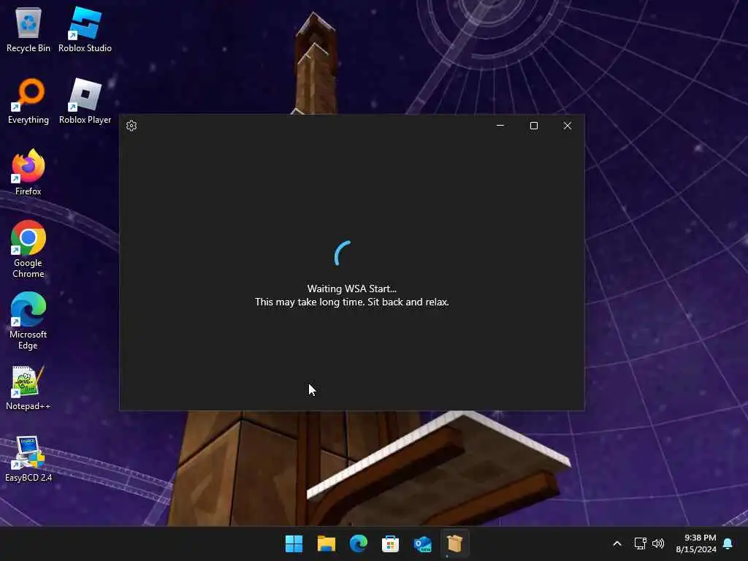
Task: Select EasyBCD 2.4 desktop shortcut
Action: [28, 459]
